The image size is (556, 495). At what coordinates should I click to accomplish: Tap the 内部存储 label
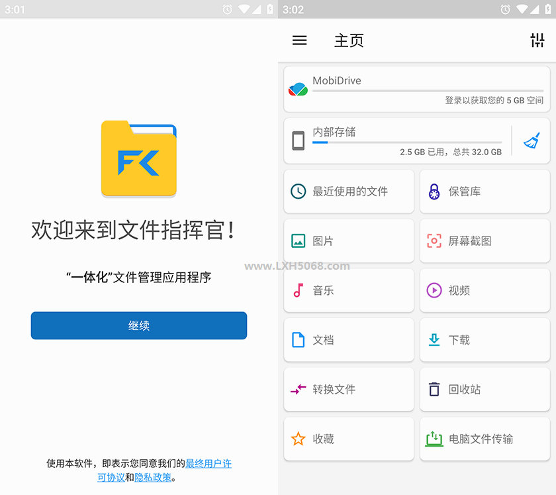[x=334, y=132]
